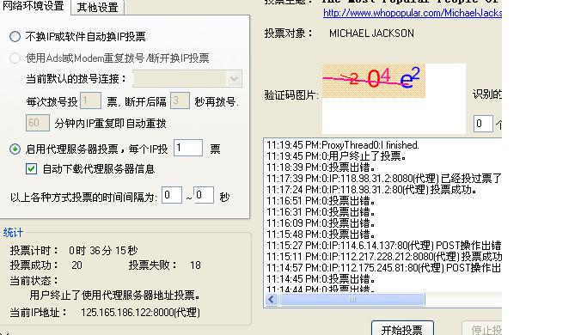The height and width of the screenshot is (335, 587).
Task: Click the 投票计时 value 0时 36分 15秒
Action: 103,251
